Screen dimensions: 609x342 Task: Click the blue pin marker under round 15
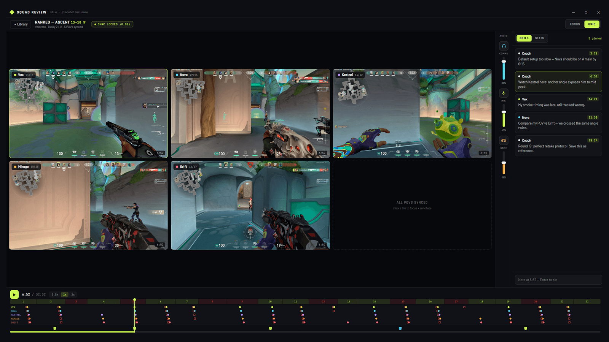point(400,328)
